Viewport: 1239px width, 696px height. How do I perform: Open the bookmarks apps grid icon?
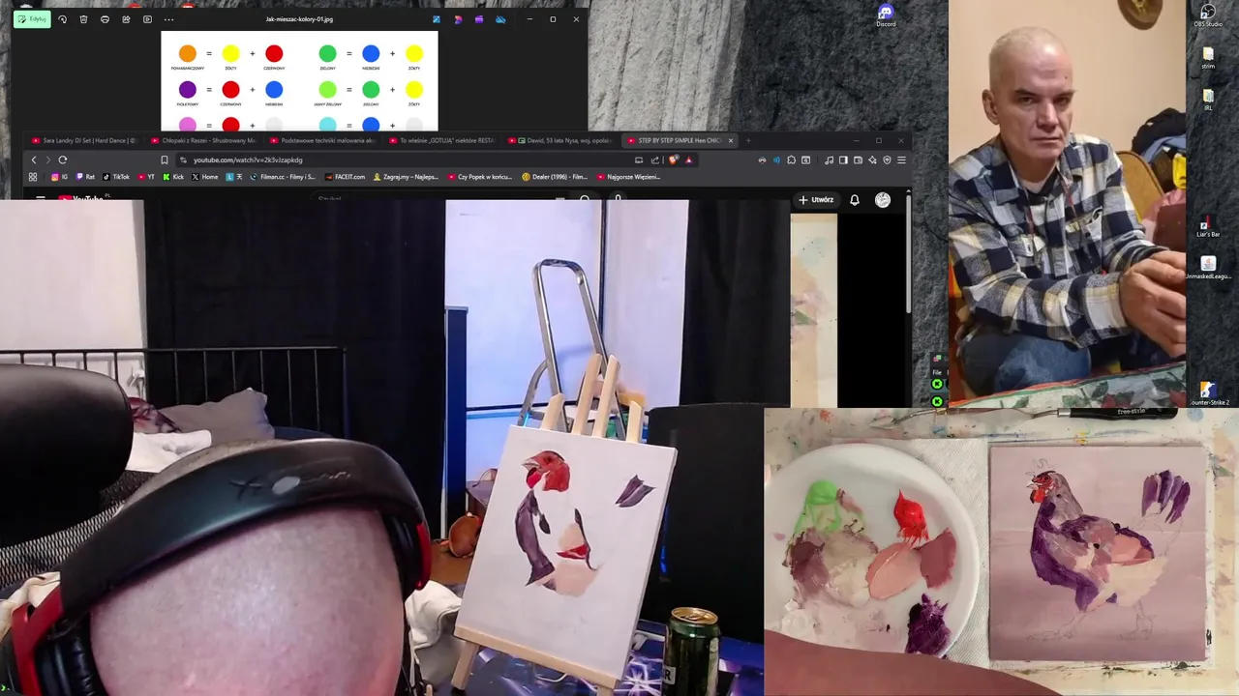click(x=33, y=177)
